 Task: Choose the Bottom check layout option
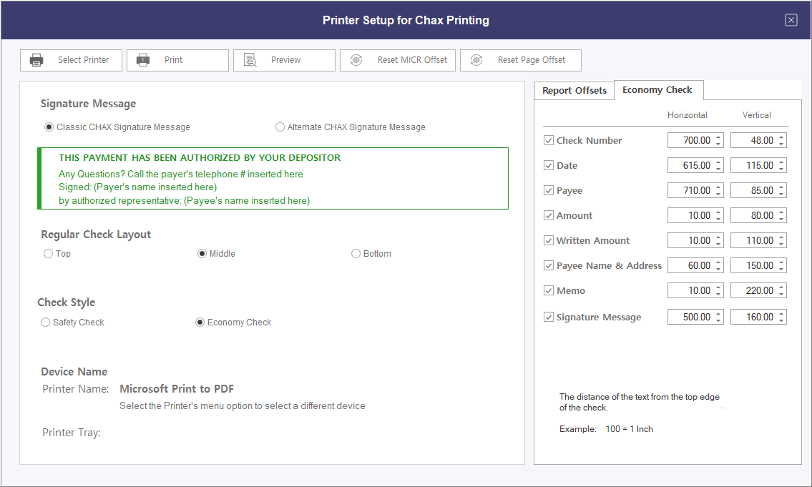(356, 254)
